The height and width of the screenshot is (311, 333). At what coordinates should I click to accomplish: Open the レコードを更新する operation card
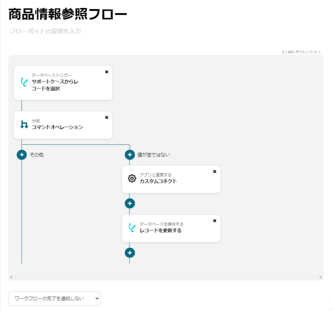(171, 229)
